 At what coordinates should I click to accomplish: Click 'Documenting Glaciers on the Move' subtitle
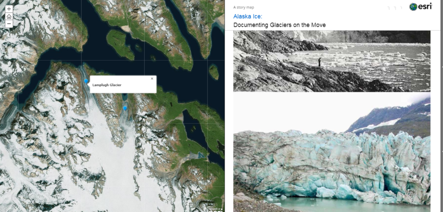279,25
